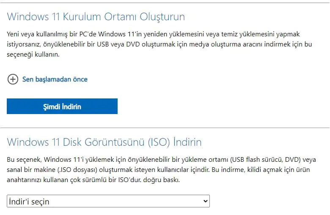Open the "İndir'i seçin" dropdown
The width and height of the screenshot is (330, 215).
(x=108, y=201)
